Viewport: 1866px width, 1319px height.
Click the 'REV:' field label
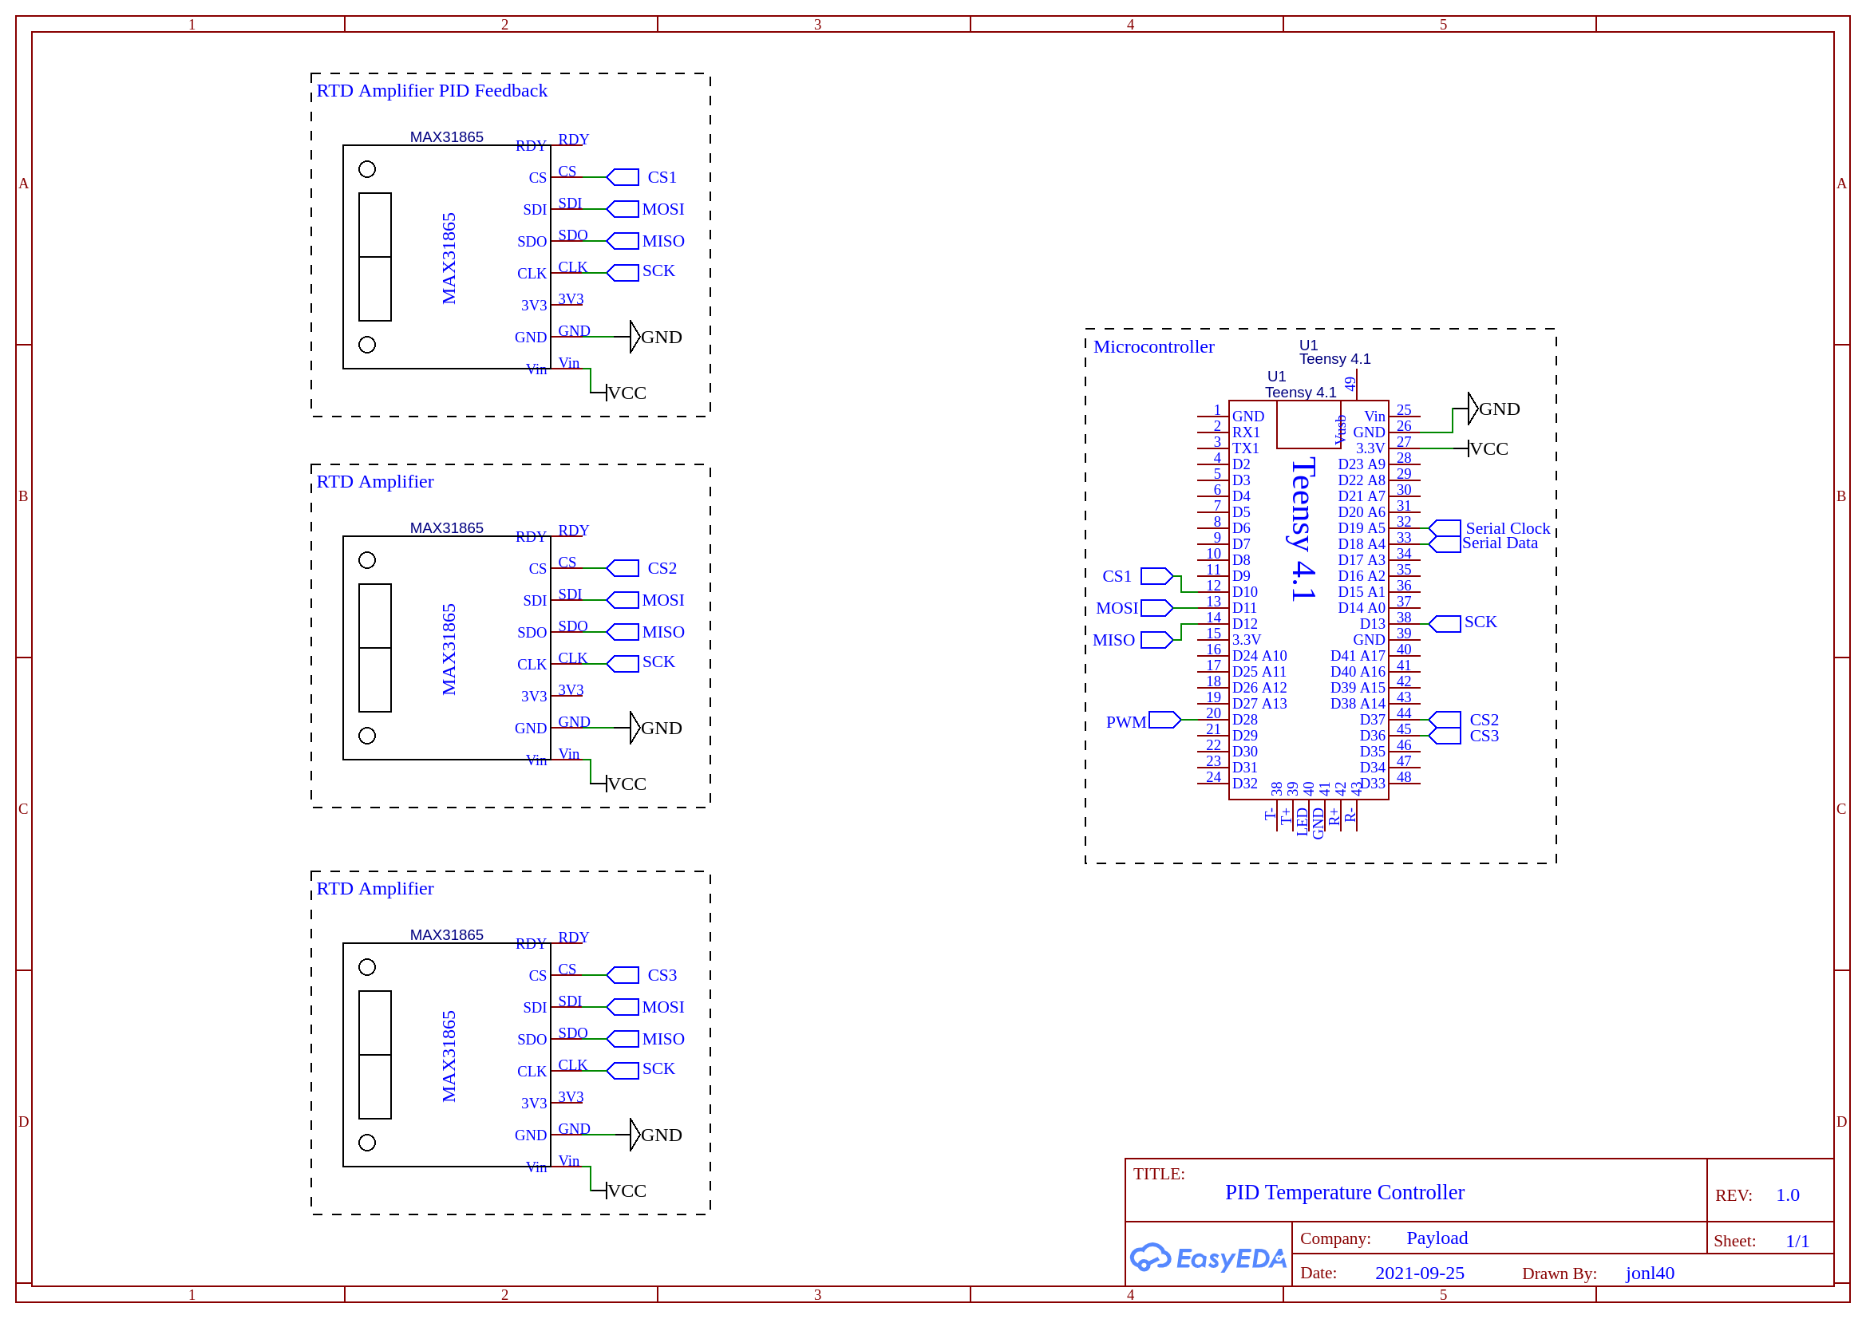pyautogui.click(x=1734, y=1195)
